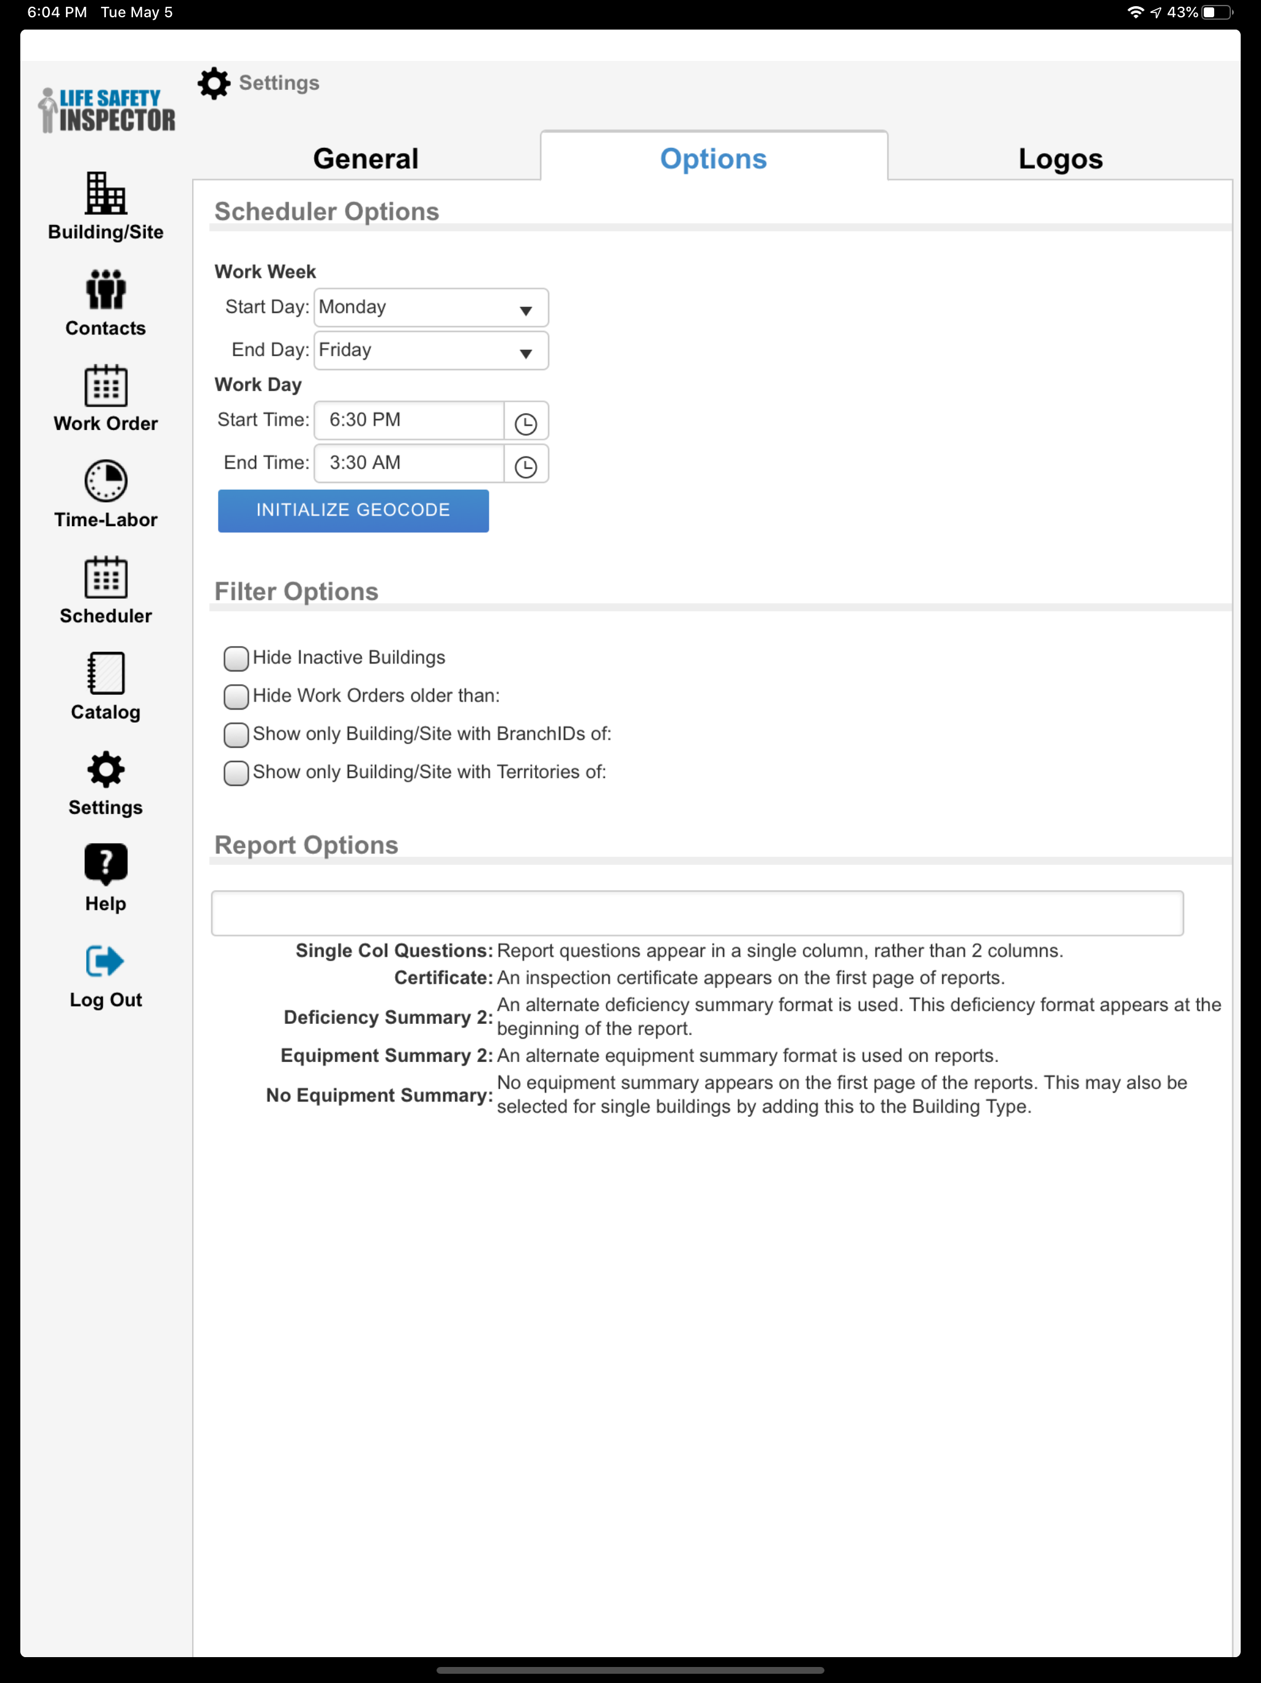The width and height of the screenshot is (1261, 1683).
Task: Tap the Life Safety Inspector logo
Action: point(107,110)
